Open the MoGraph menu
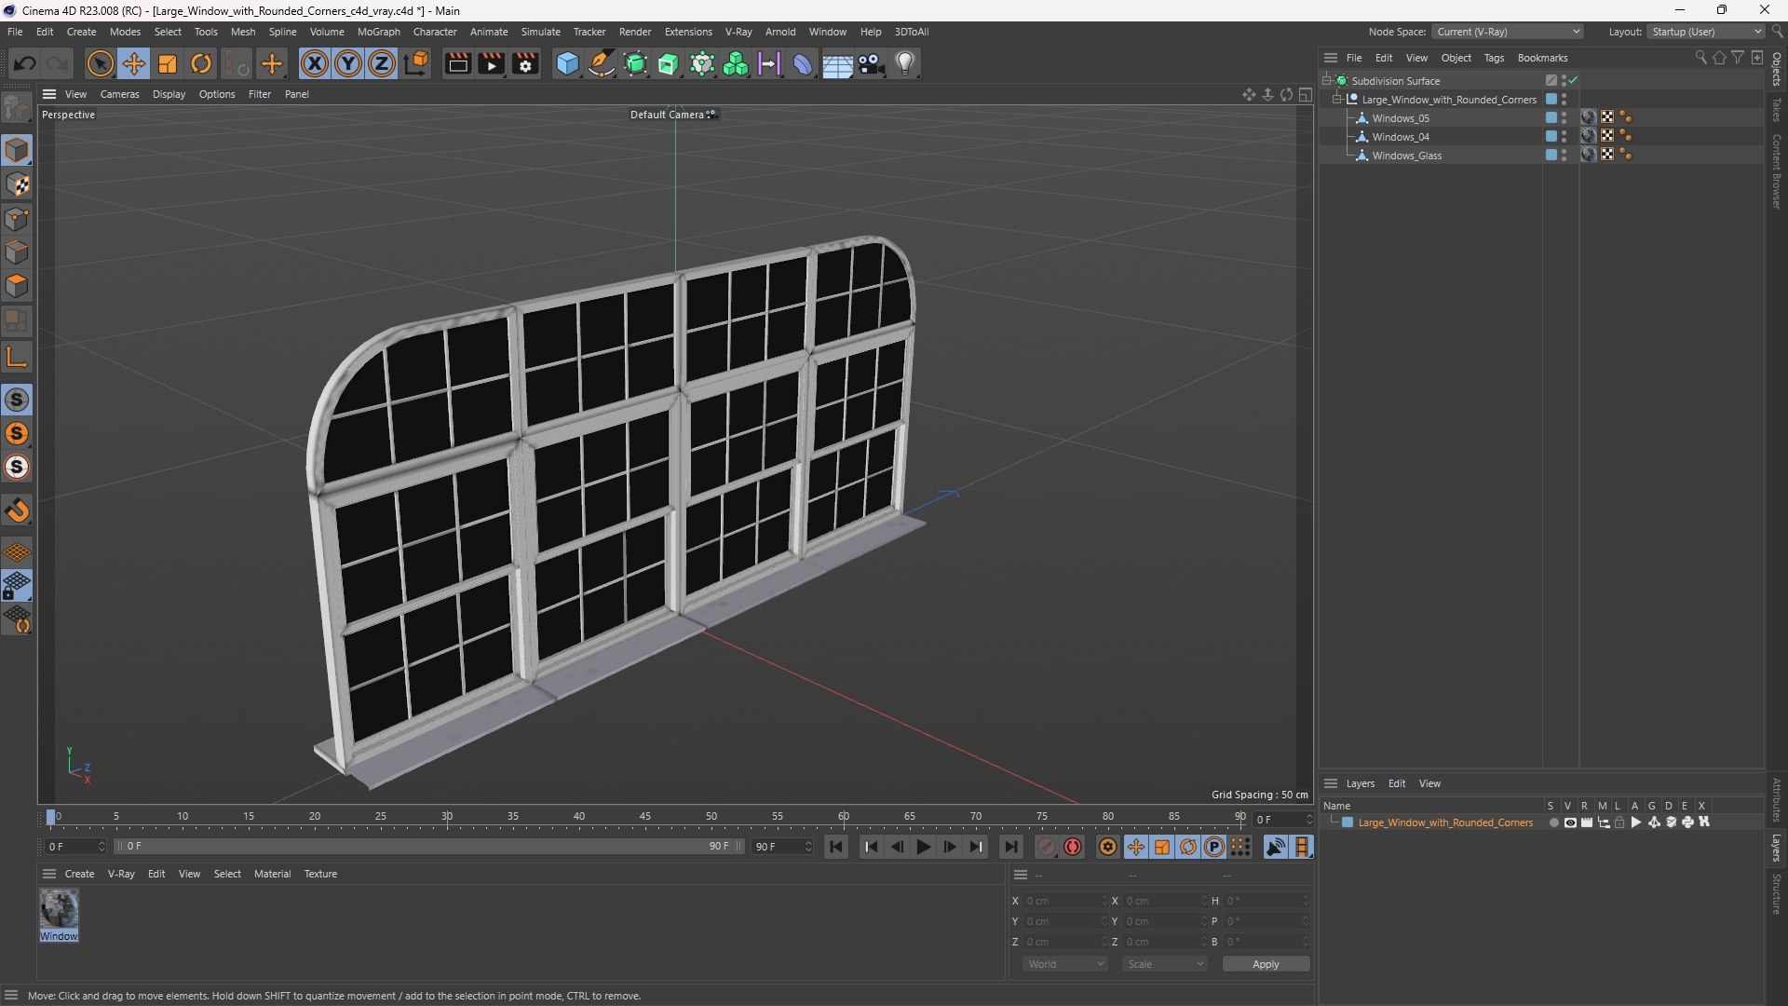 378,32
